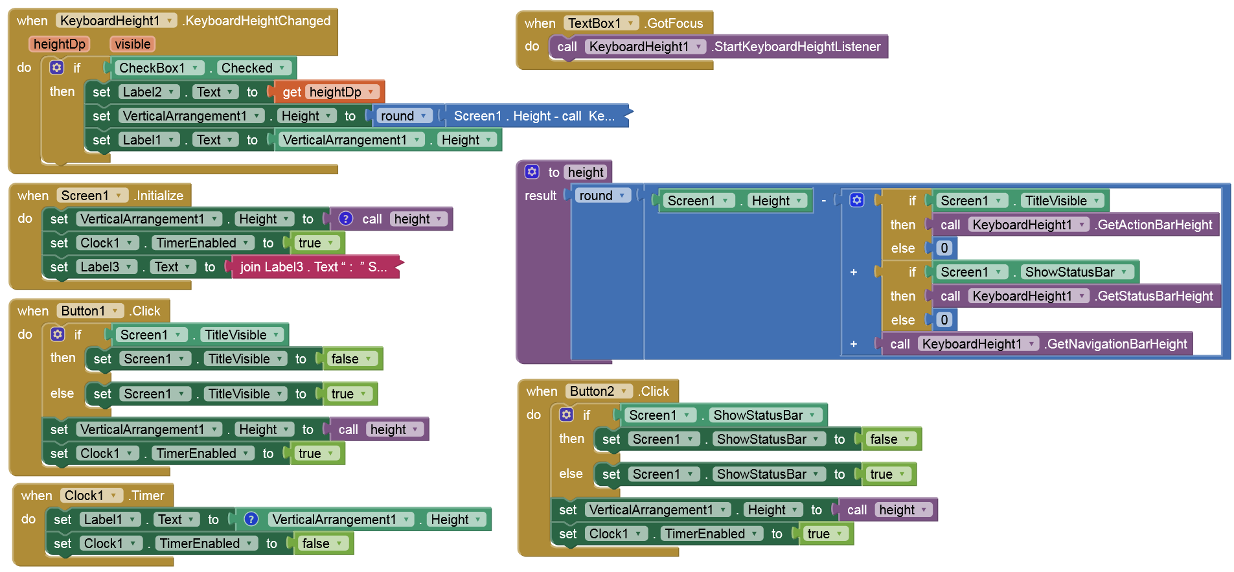Click collapsed Screen1.Height minus call block
1234x572 pixels.
(534, 116)
